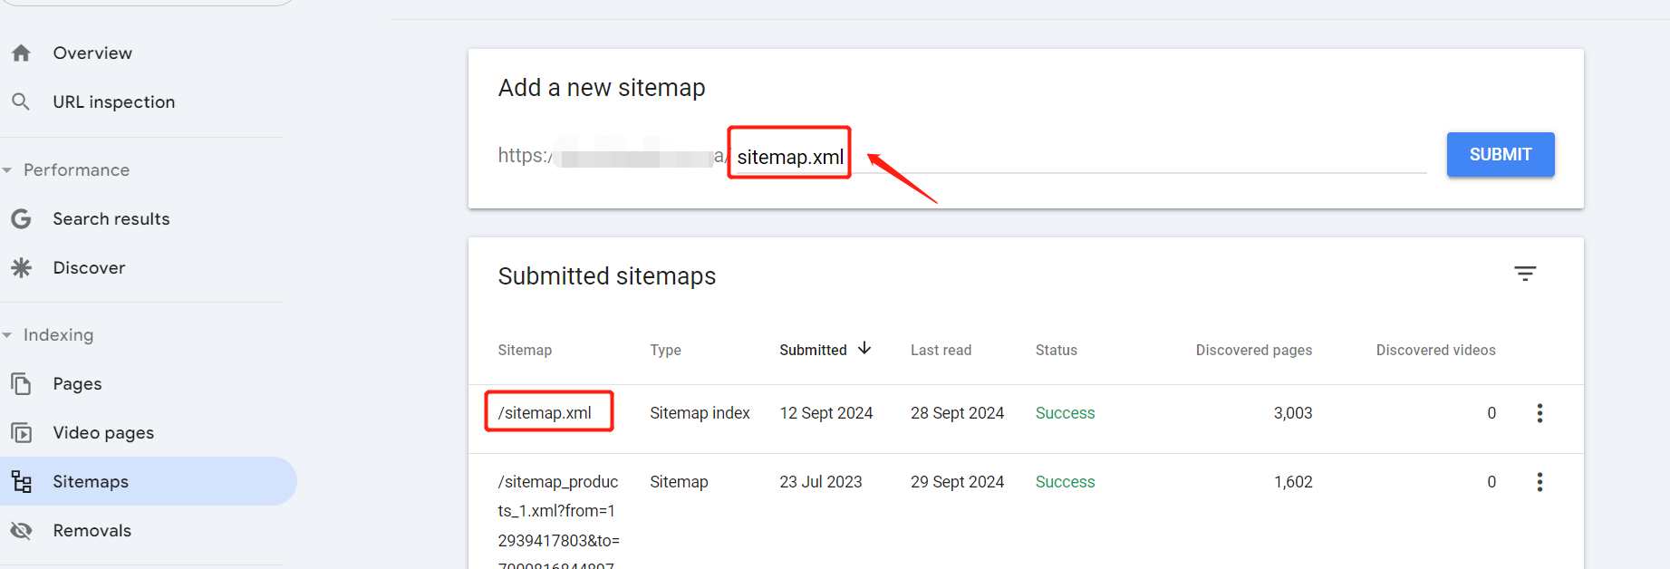Open the submitted sitemaps filter icon
The height and width of the screenshot is (569, 1670).
pyautogui.click(x=1525, y=274)
